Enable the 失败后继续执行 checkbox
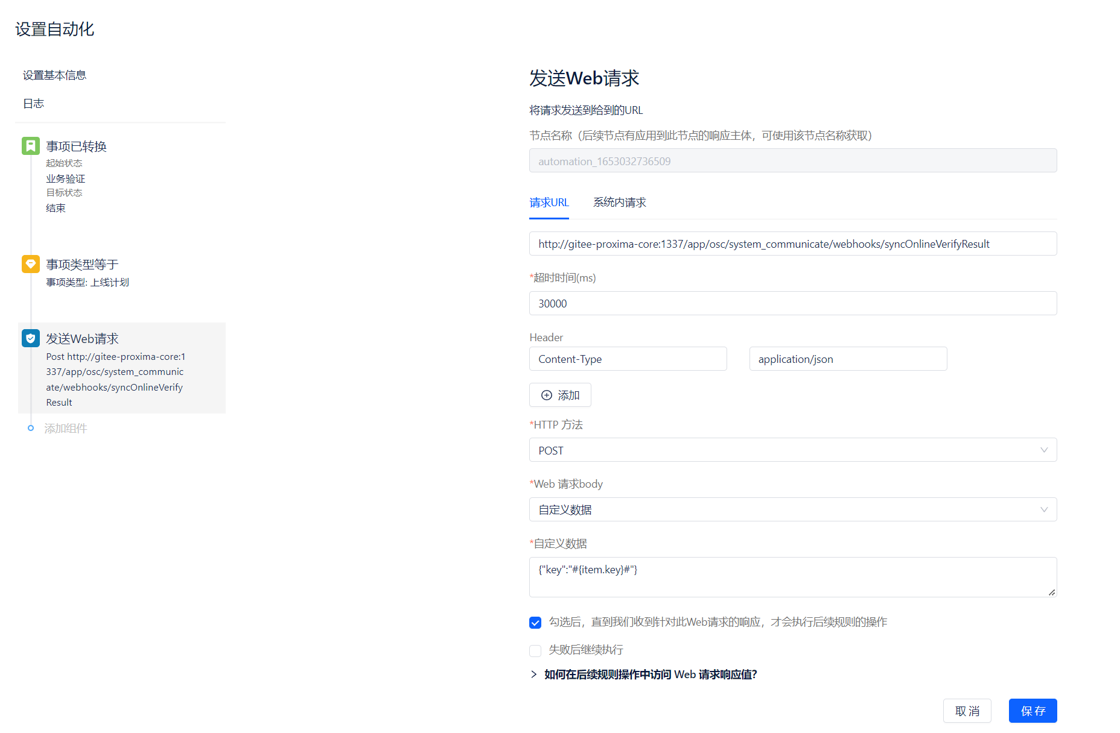 pos(535,650)
